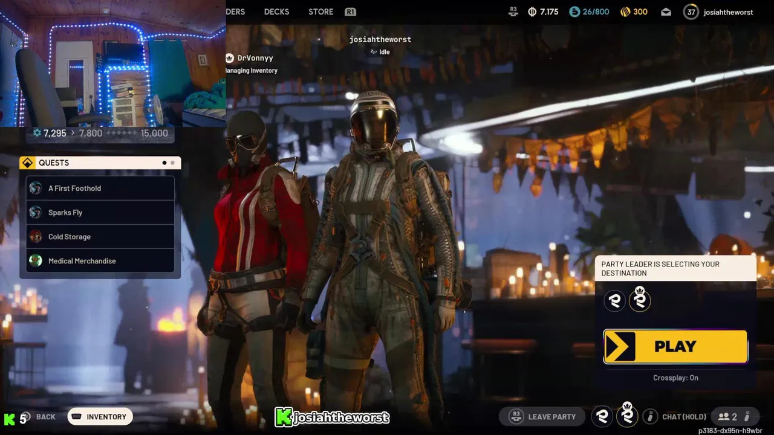774x435 pixels.
Task: Click the Medical Merchandise quest giver icon
Action: (x=36, y=260)
